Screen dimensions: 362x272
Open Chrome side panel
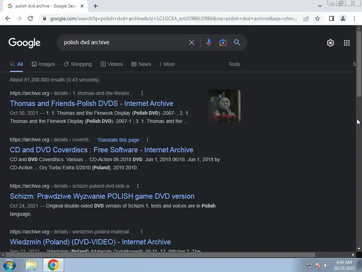click(332, 18)
